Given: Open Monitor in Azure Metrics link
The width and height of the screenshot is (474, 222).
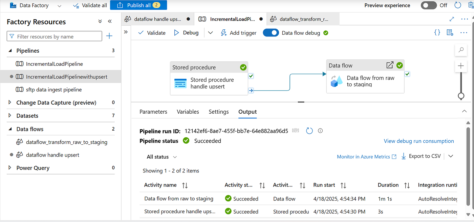Looking at the screenshot, I should [x=367, y=157].
